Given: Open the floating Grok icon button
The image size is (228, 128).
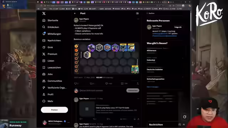Looking at the screenshot, I should coord(185,117).
